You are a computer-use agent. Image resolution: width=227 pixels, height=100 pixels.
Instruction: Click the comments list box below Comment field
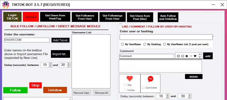pyautogui.click(x=160, y=66)
